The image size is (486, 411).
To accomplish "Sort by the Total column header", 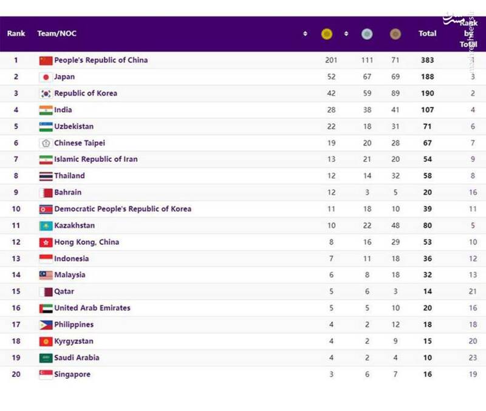I will tap(427, 34).
